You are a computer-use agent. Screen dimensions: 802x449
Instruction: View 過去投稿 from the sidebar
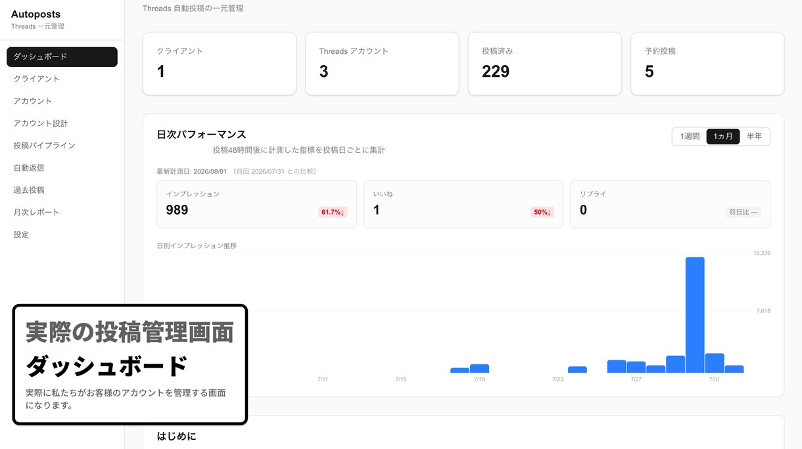pos(62,190)
